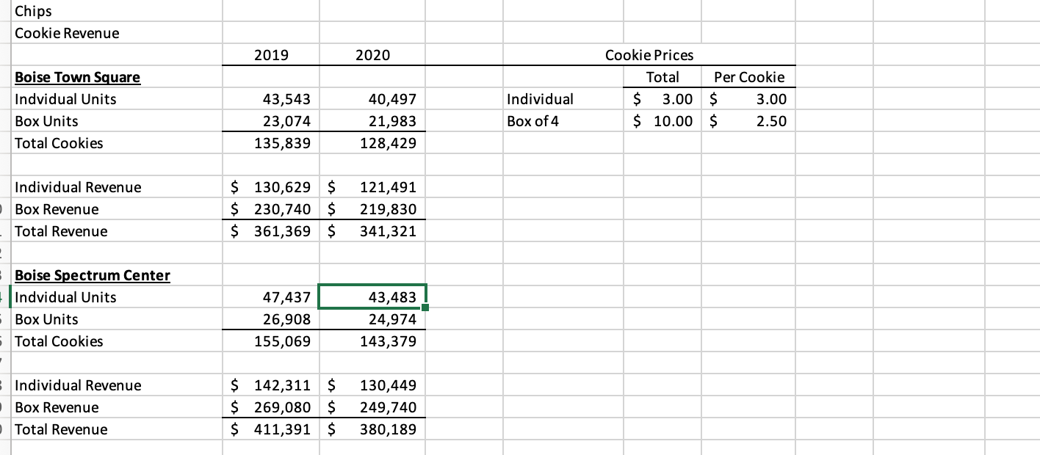Click total revenue cell $361,369
This screenshot has width=1040, height=455.
(270, 231)
